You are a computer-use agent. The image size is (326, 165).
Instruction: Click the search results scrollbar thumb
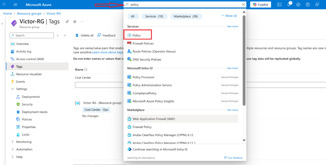coord(244,60)
